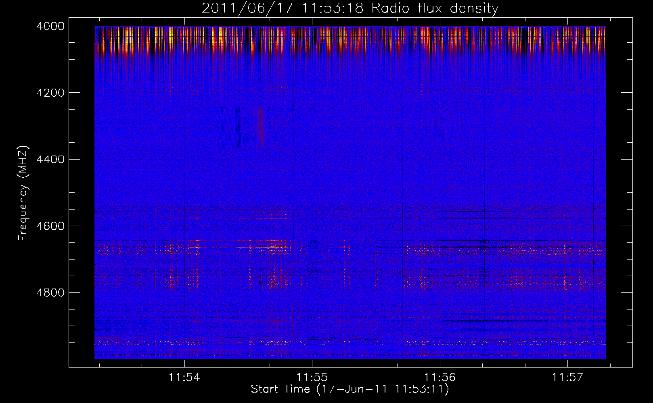Image resolution: width=653 pixels, height=403 pixels.
Task: Click the 4800 frequency tick label
Action: pos(50,293)
